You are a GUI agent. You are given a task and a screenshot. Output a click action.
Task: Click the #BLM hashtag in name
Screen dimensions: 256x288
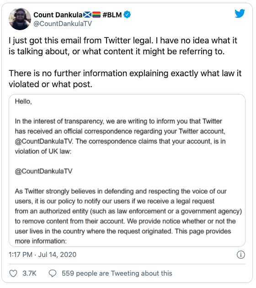tap(112, 15)
